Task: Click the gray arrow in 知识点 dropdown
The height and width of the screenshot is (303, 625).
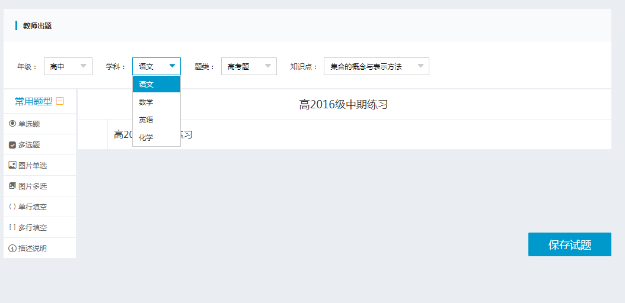Action: pyautogui.click(x=420, y=66)
